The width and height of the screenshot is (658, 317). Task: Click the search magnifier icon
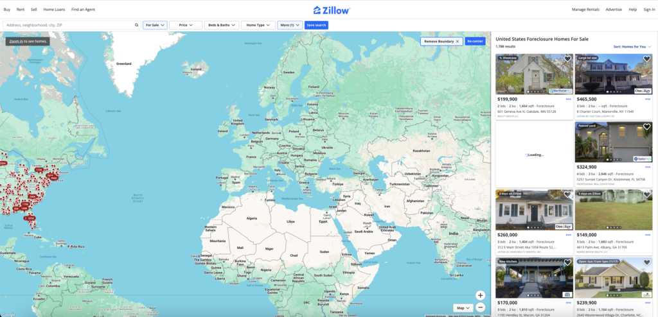pyautogui.click(x=136, y=25)
